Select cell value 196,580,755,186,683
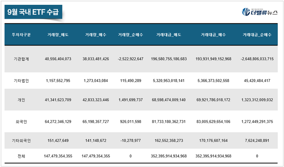The width and height of the screenshot is (284, 167). (169, 59)
